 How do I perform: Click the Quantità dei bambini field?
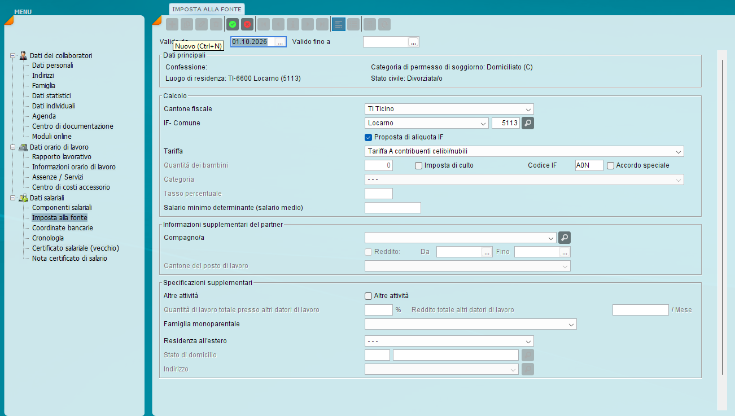coord(379,165)
